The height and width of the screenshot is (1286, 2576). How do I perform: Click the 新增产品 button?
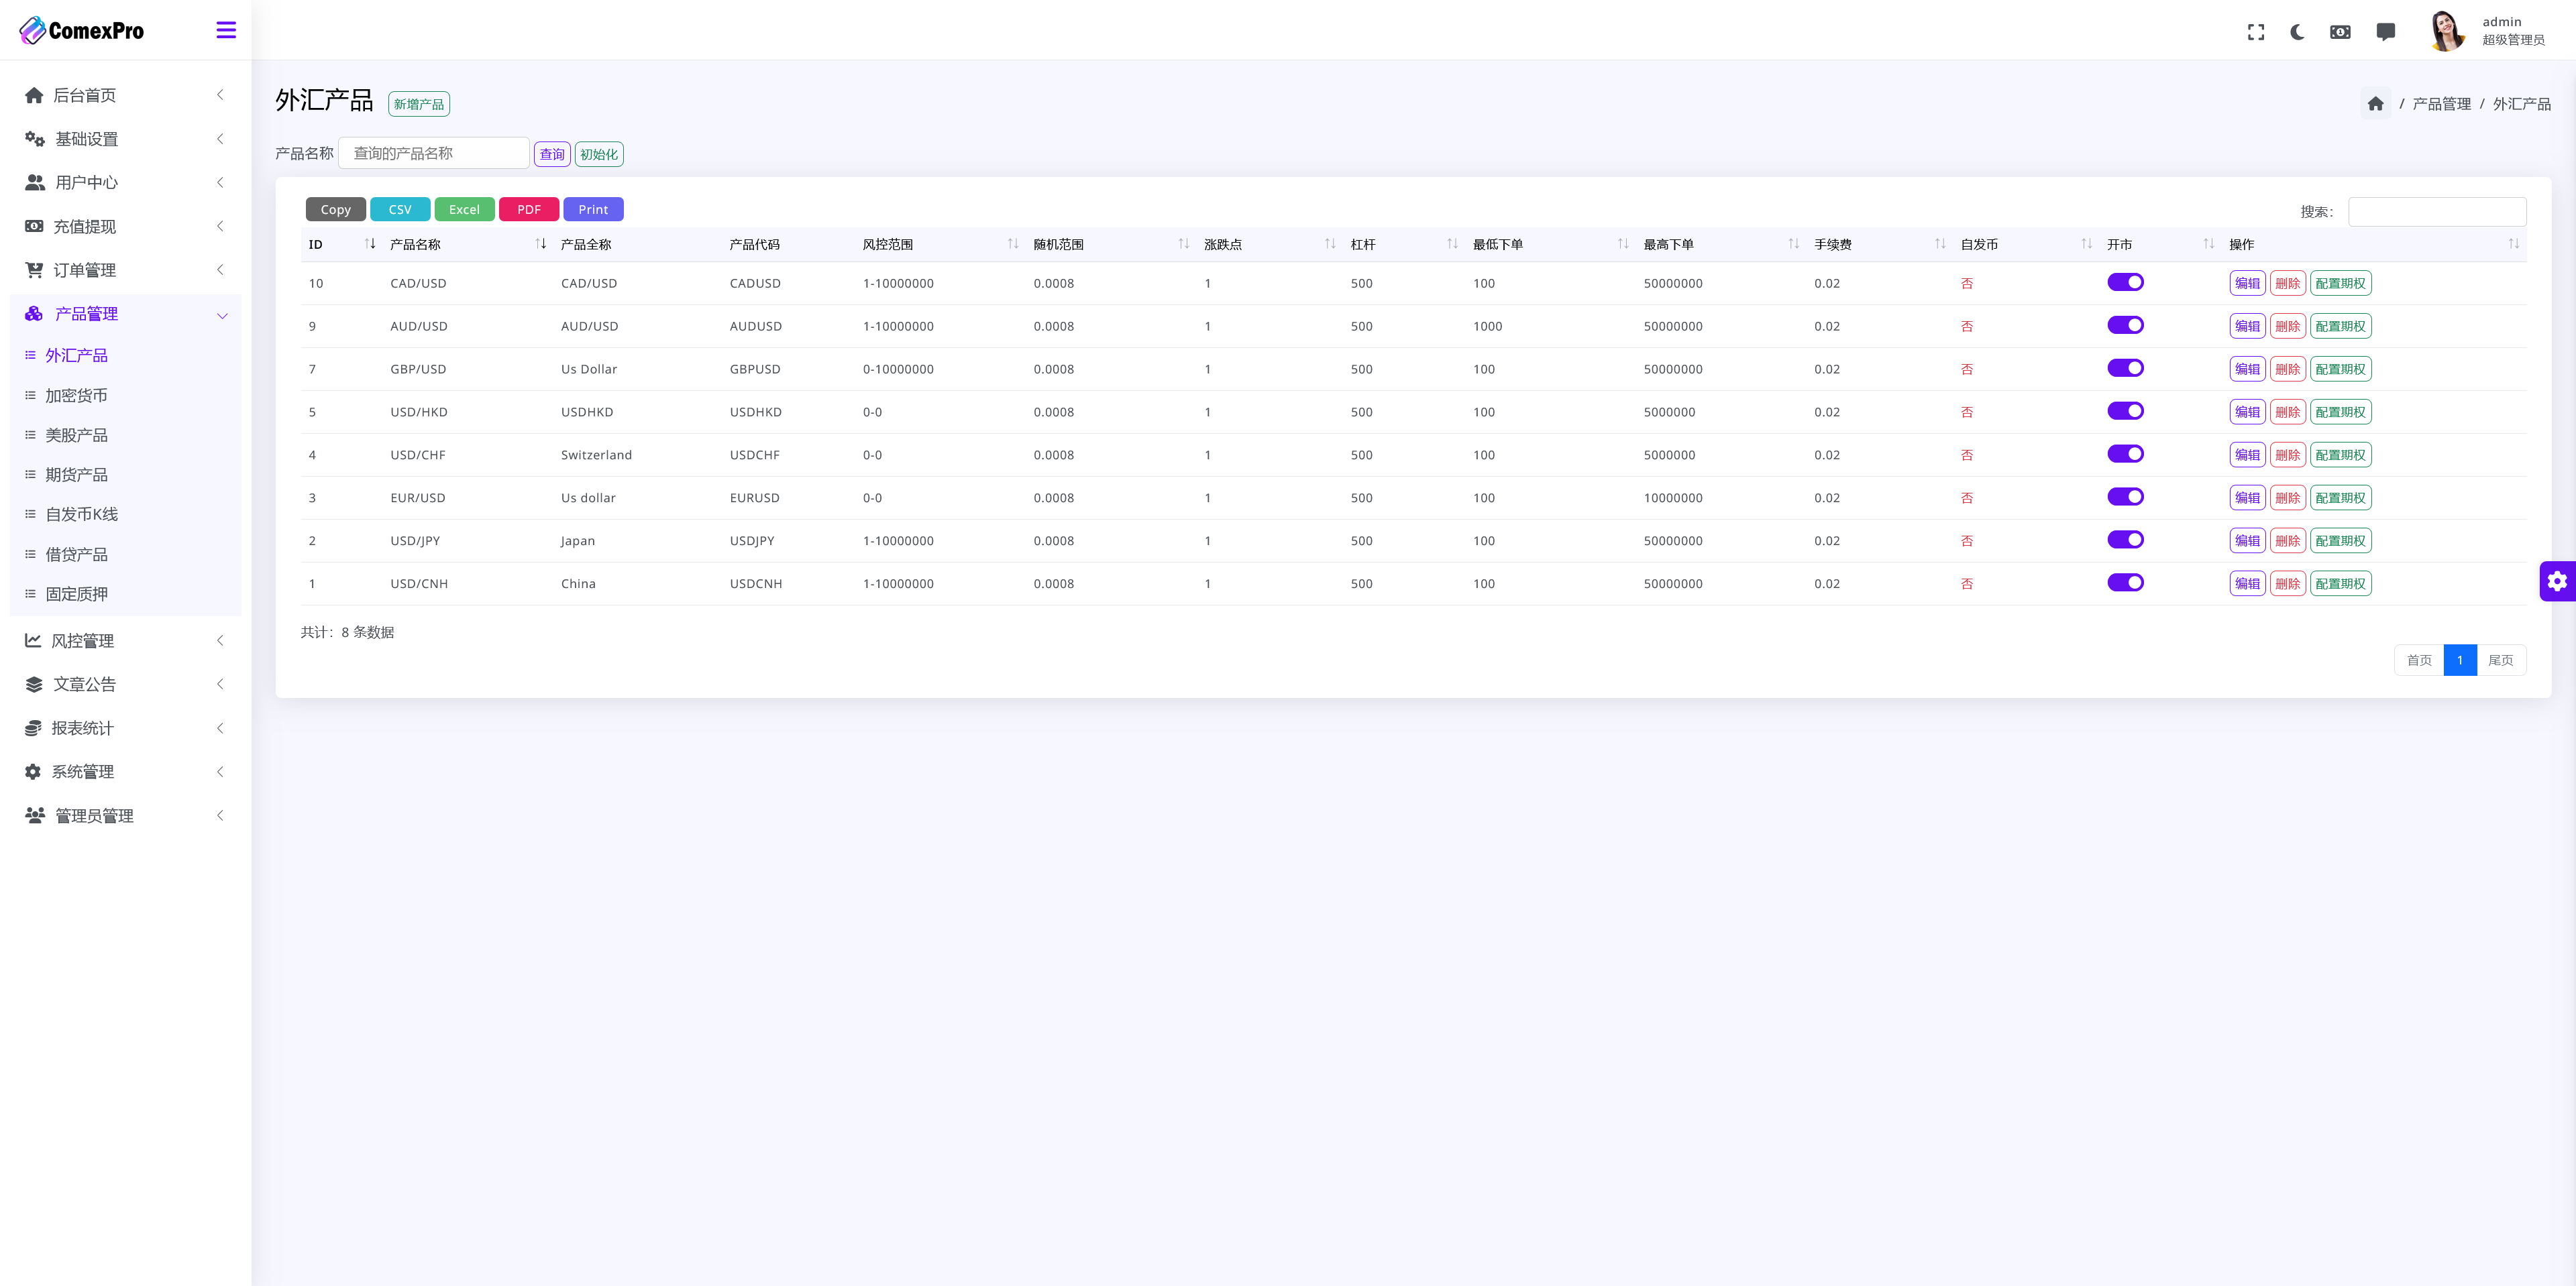point(418,104)
